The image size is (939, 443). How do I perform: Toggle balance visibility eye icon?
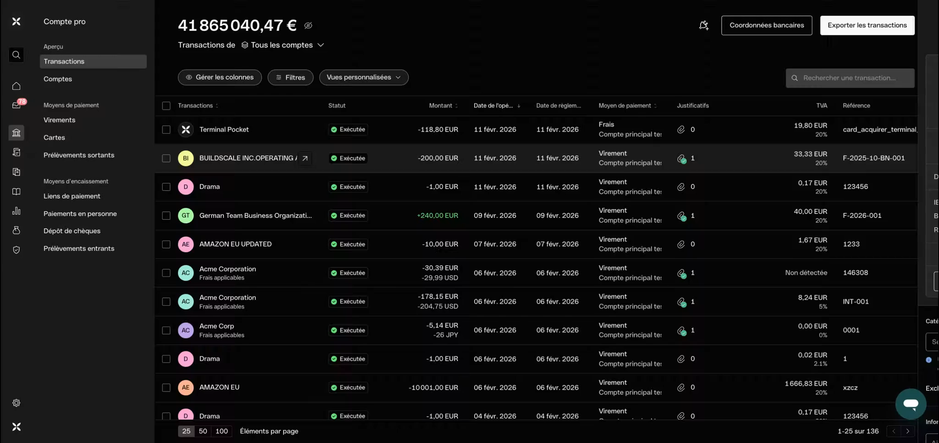click(308, 26)
